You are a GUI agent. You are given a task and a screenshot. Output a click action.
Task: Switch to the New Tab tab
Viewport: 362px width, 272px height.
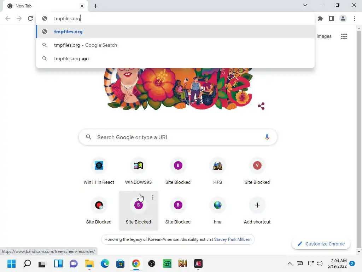(45, 6)
